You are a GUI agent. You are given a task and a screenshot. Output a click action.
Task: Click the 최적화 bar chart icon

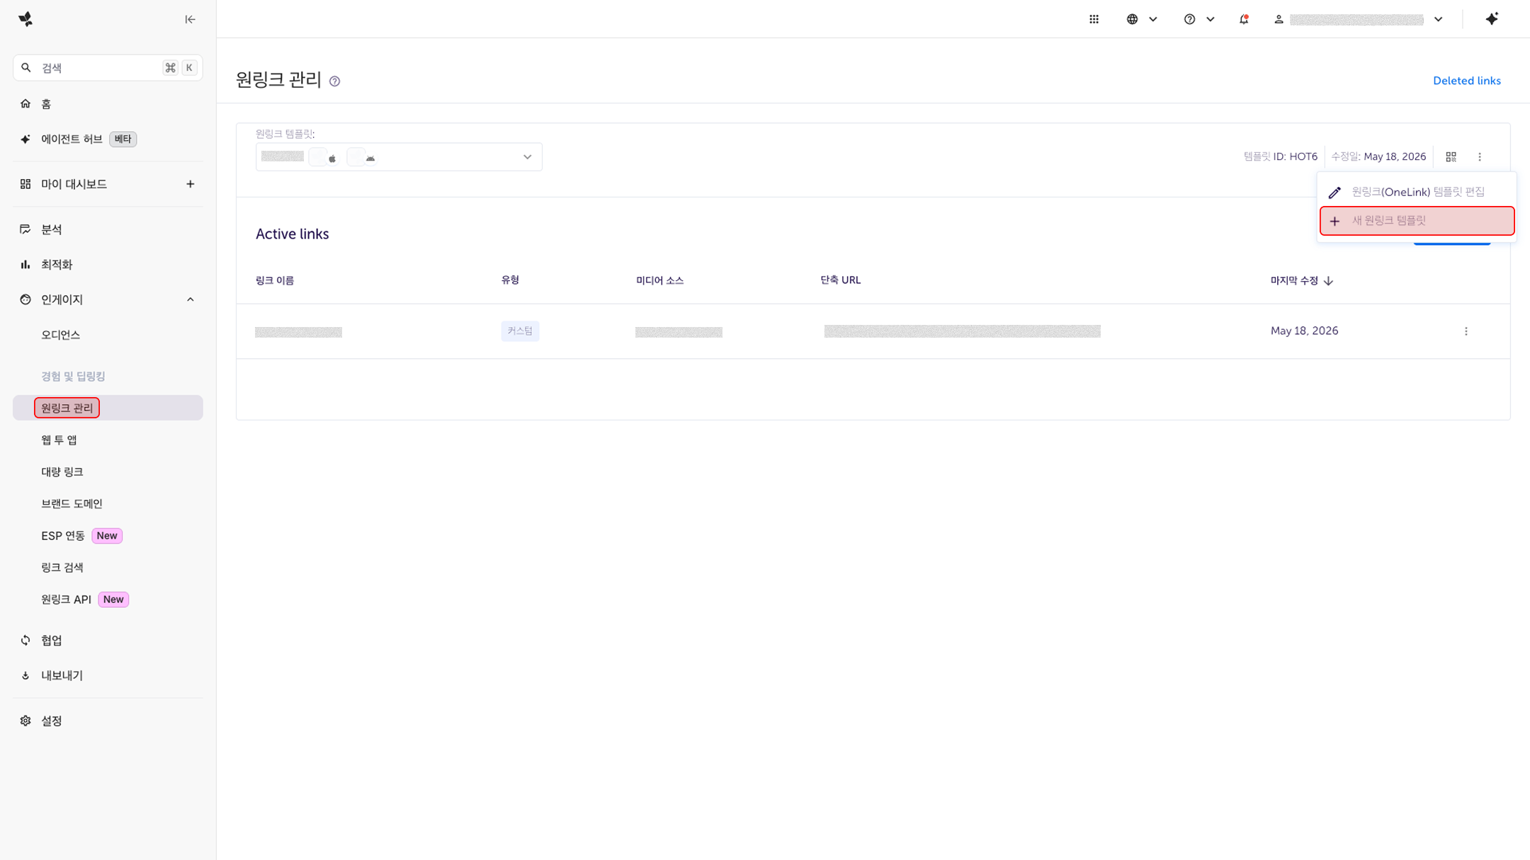25,265
